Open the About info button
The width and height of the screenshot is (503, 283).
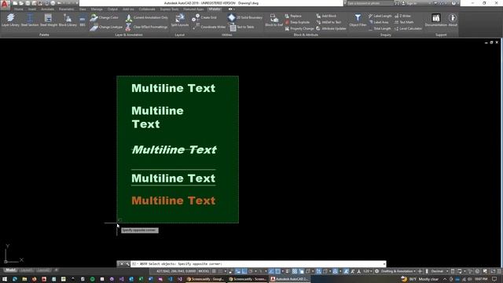(x=453, y=20)
